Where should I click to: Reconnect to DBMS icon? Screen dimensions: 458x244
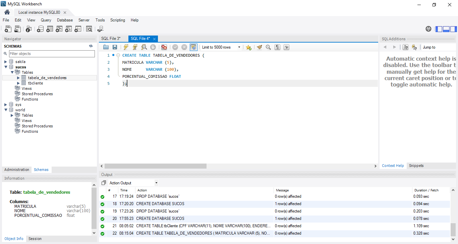point(100,29)
